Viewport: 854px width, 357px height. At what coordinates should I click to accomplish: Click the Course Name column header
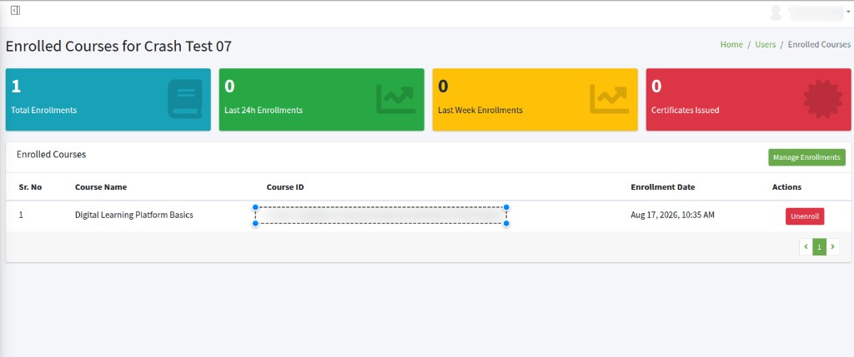pos(101,187)
